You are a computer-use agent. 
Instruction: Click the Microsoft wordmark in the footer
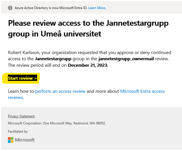click(25, 140)
